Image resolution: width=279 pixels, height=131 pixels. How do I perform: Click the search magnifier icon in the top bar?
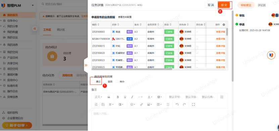tap(43, 4)
